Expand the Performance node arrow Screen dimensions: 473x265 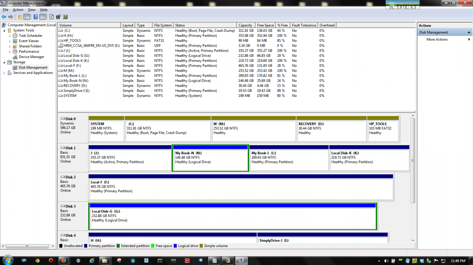(x=10, y=52)
